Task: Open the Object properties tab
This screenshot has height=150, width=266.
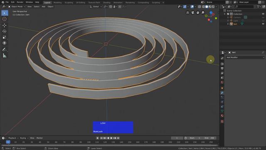Action: (x=222, y=88)
